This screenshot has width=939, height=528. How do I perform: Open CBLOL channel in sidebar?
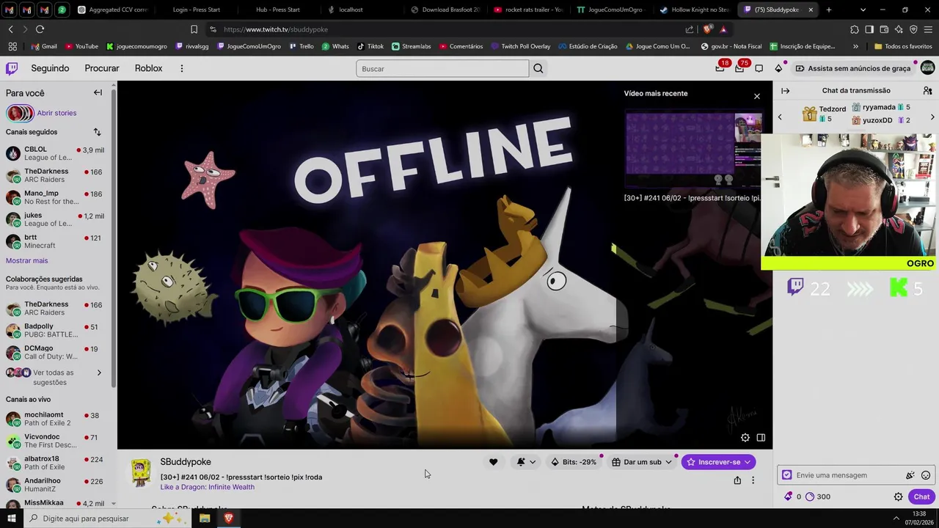click(55, 153)
